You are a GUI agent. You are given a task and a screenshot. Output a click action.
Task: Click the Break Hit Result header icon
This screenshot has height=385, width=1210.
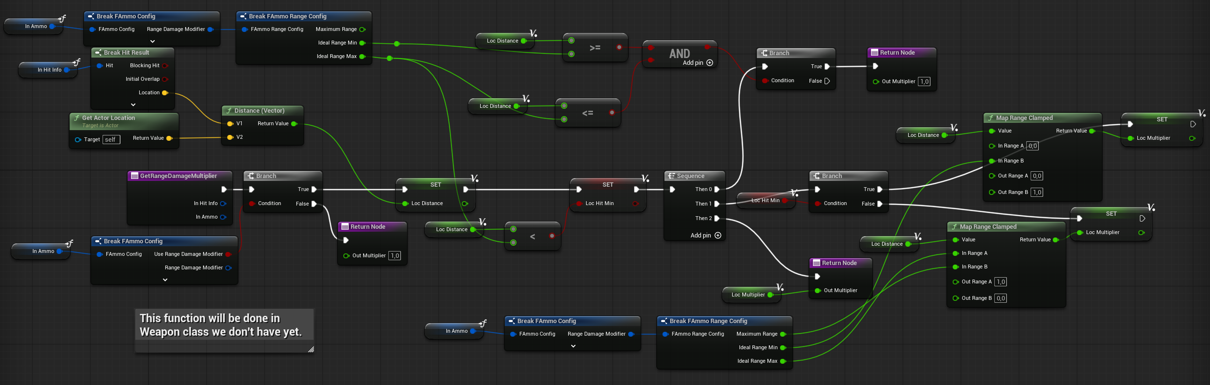tap(98, 53)
